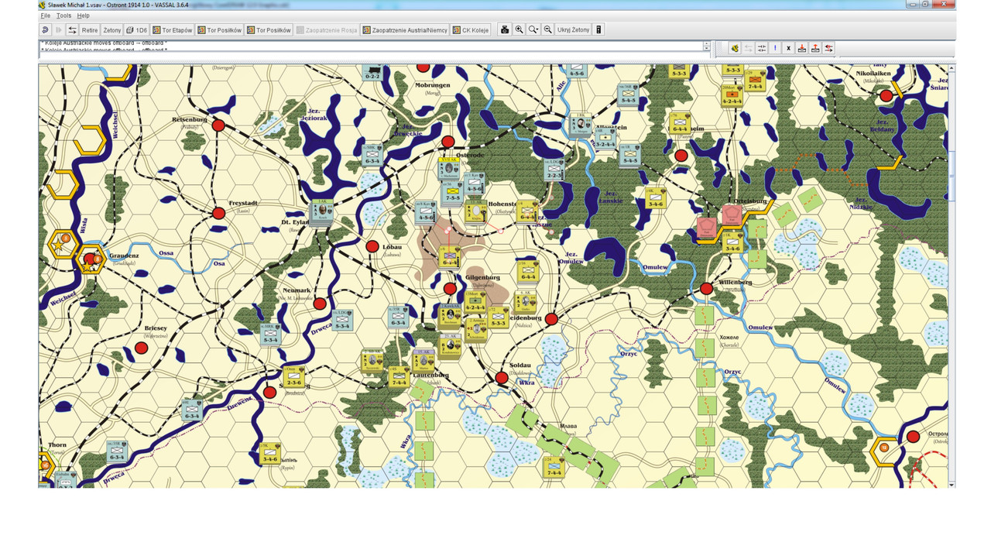Screen dimensions: 991x549
Task: Click the red city marker at Briesen
Action: coord(141,348)
